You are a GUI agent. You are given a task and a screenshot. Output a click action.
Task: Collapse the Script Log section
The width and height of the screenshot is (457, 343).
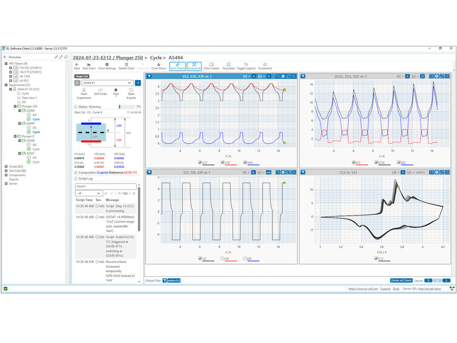click(76, 178)
